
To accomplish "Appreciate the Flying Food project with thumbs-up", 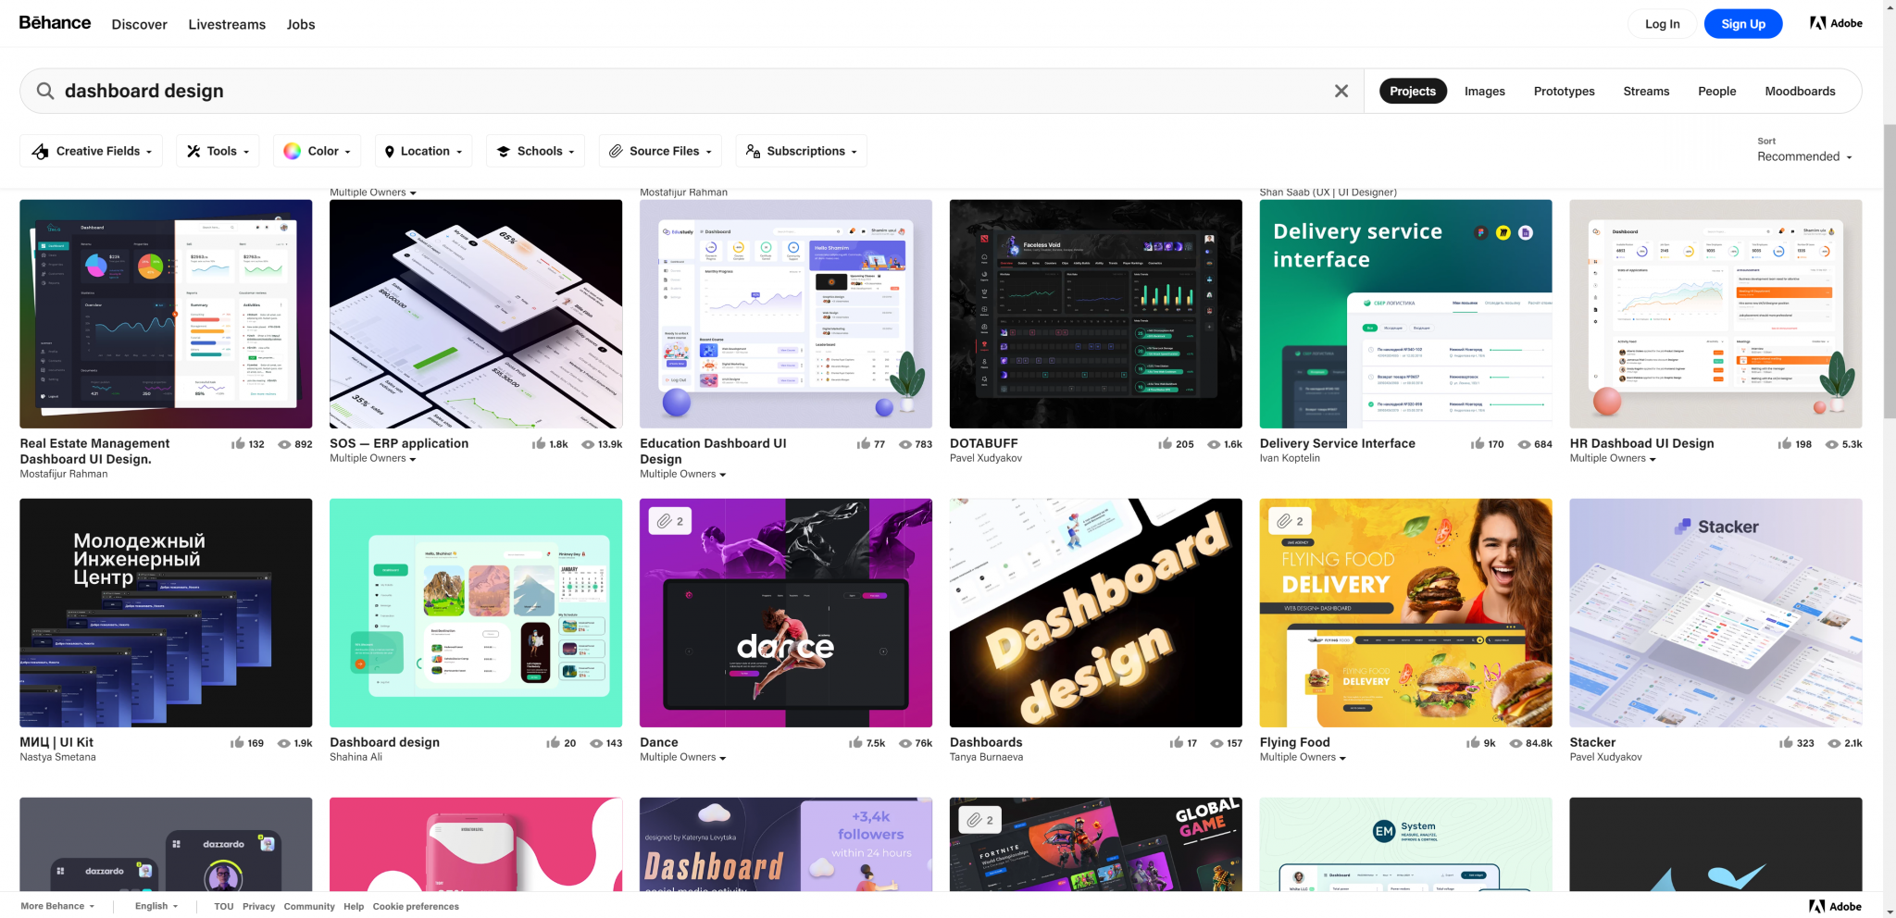I will point(1472,742).
